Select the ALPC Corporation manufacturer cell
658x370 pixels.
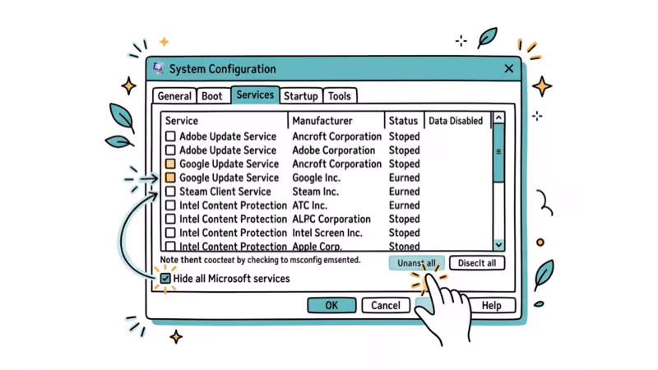[x=331, y=219]
